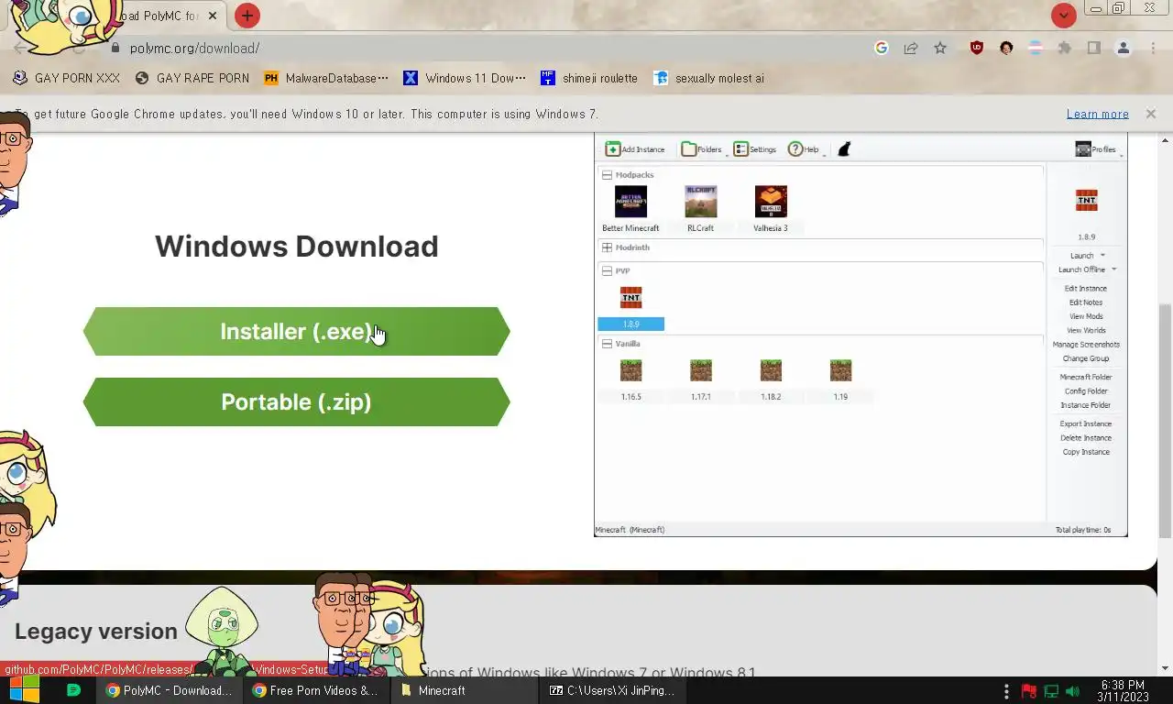
Task: Select the Better Minecraft instance
Action: (x=630, y=209)
